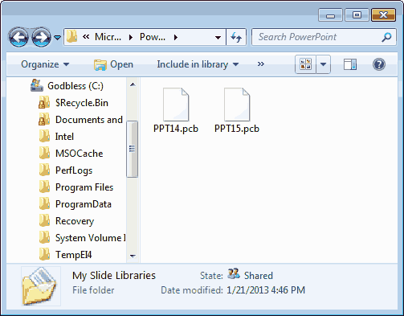Click the Godbless (C:) drive icon
The width and height of the screenshot is (404, 316).
pyautogui.click(x=37, y=85)
